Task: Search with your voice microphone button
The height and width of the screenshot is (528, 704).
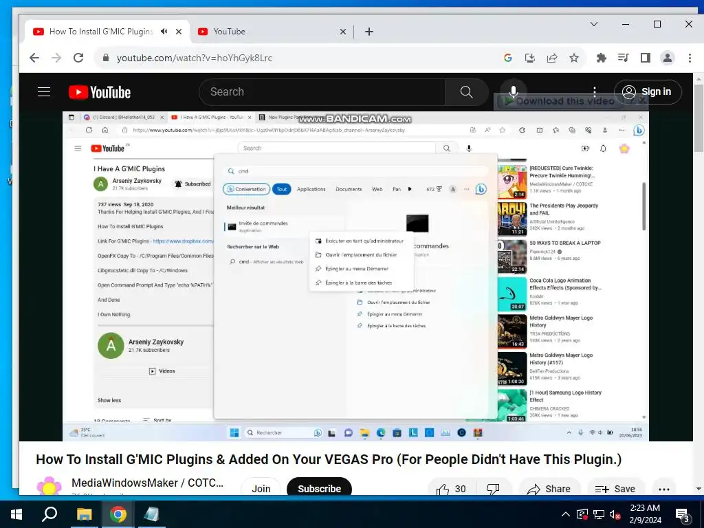Action: pyautogui.click(x=513, y=92)
